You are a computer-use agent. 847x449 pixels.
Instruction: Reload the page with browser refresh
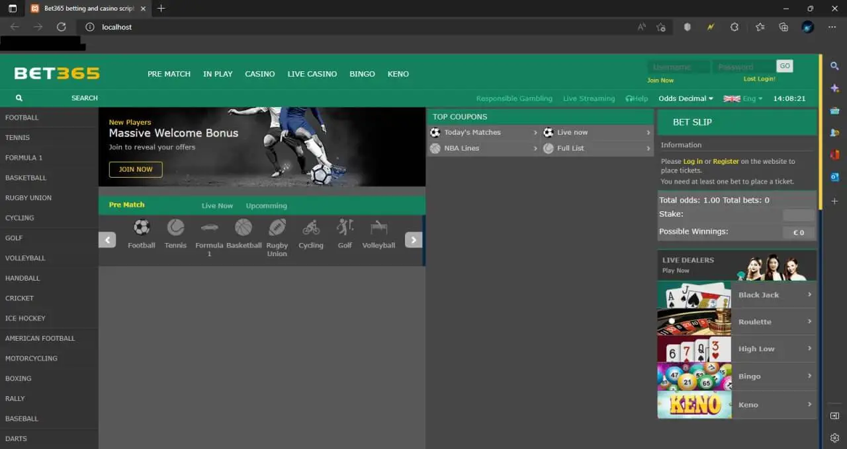[x=61, y=27]
